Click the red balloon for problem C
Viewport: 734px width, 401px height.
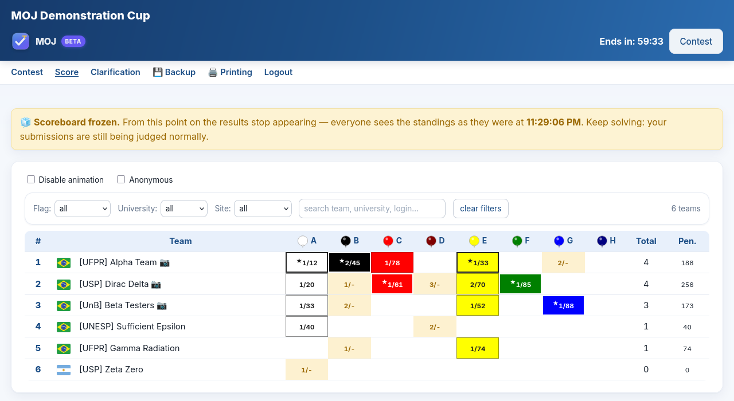click(388, 241)
